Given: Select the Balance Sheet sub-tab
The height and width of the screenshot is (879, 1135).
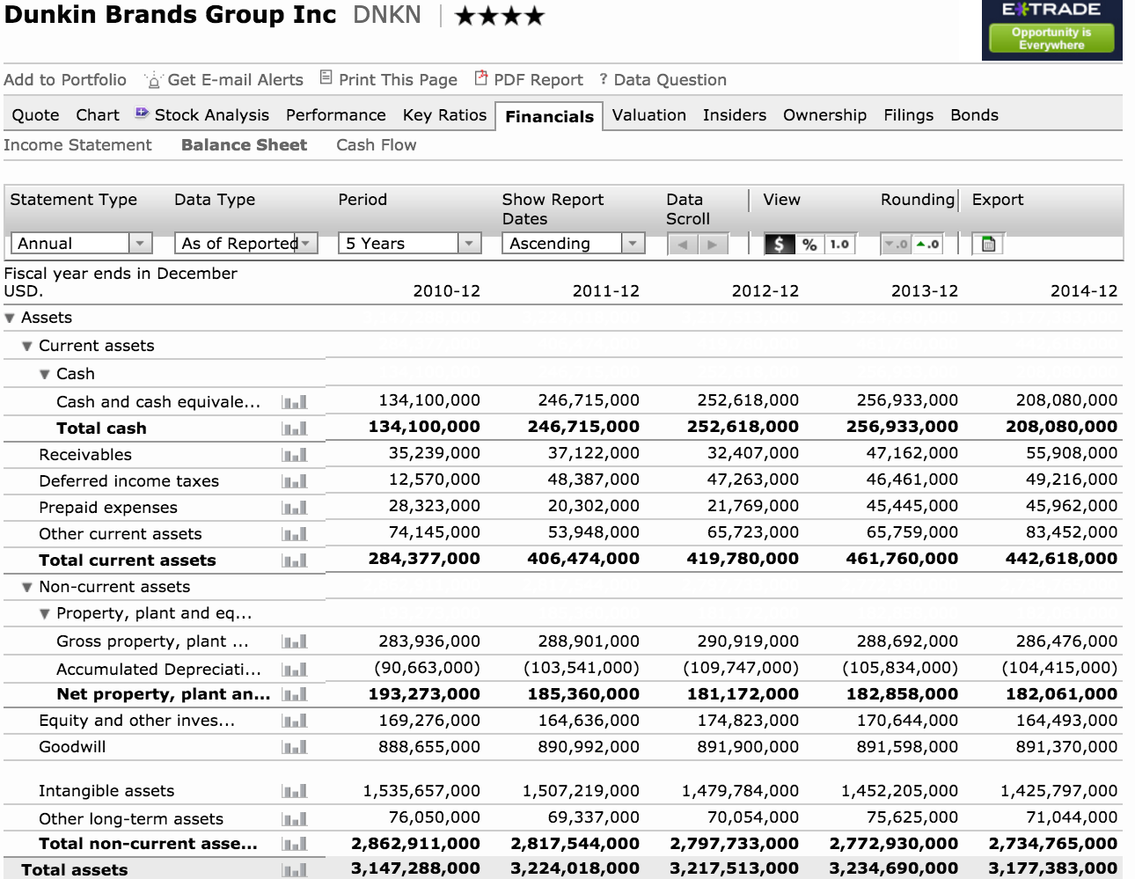Looking at the screenshot, I should (244, 145).
